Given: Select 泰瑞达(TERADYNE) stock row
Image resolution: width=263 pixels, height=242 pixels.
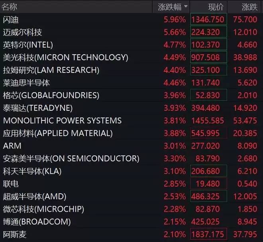Looking at the screenshot, I should coord(131,108).
